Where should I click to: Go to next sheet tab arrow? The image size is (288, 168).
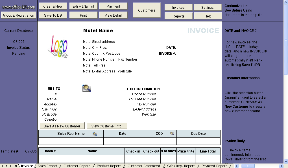pyautogui.click(x=11, y=166)
